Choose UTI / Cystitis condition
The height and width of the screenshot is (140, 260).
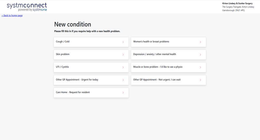pyautogui.click(x=62, y=67)
